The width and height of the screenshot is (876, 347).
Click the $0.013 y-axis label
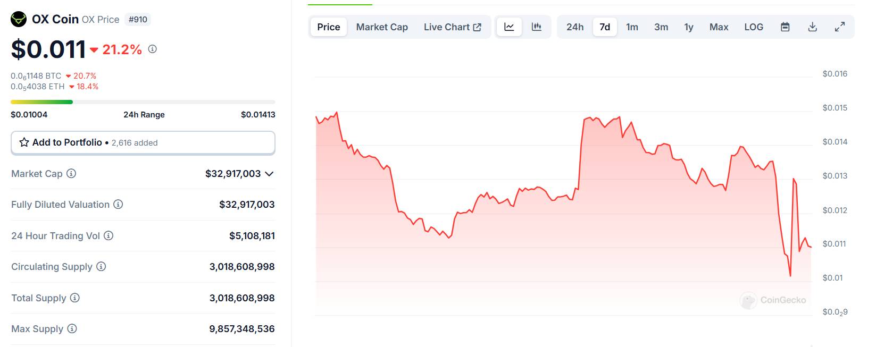pos(835,176)
